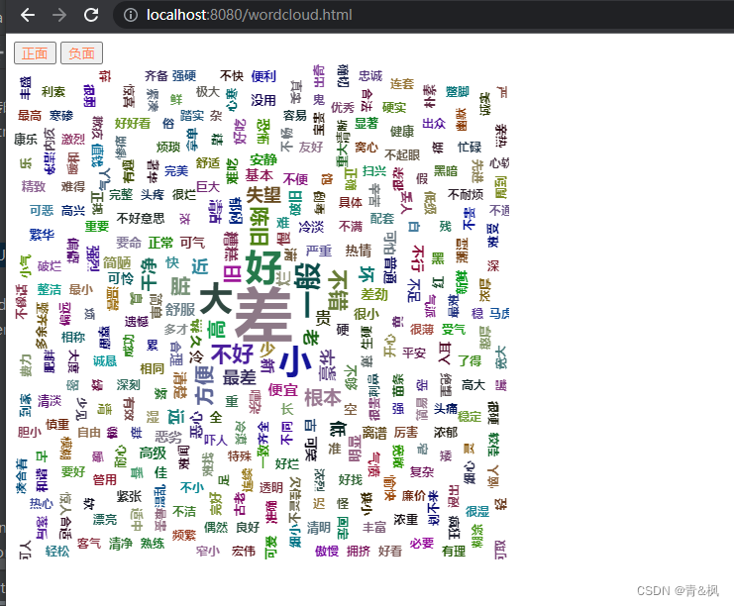This screenshot has width=734, height=606.
Task: Click the word 正常
Action: click(x=160, y=243)
